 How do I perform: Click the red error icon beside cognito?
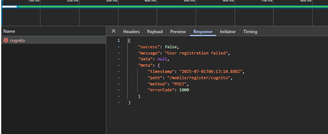(x=6, y=40)
